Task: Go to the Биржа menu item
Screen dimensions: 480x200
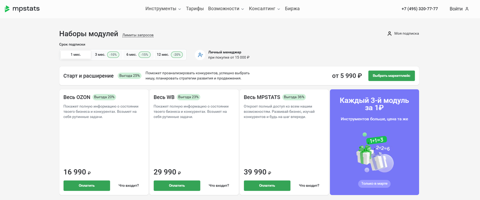Action: point(292,9)
